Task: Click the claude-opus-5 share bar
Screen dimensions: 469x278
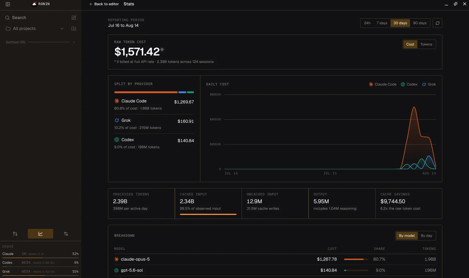Action: [x=356, y=259]
